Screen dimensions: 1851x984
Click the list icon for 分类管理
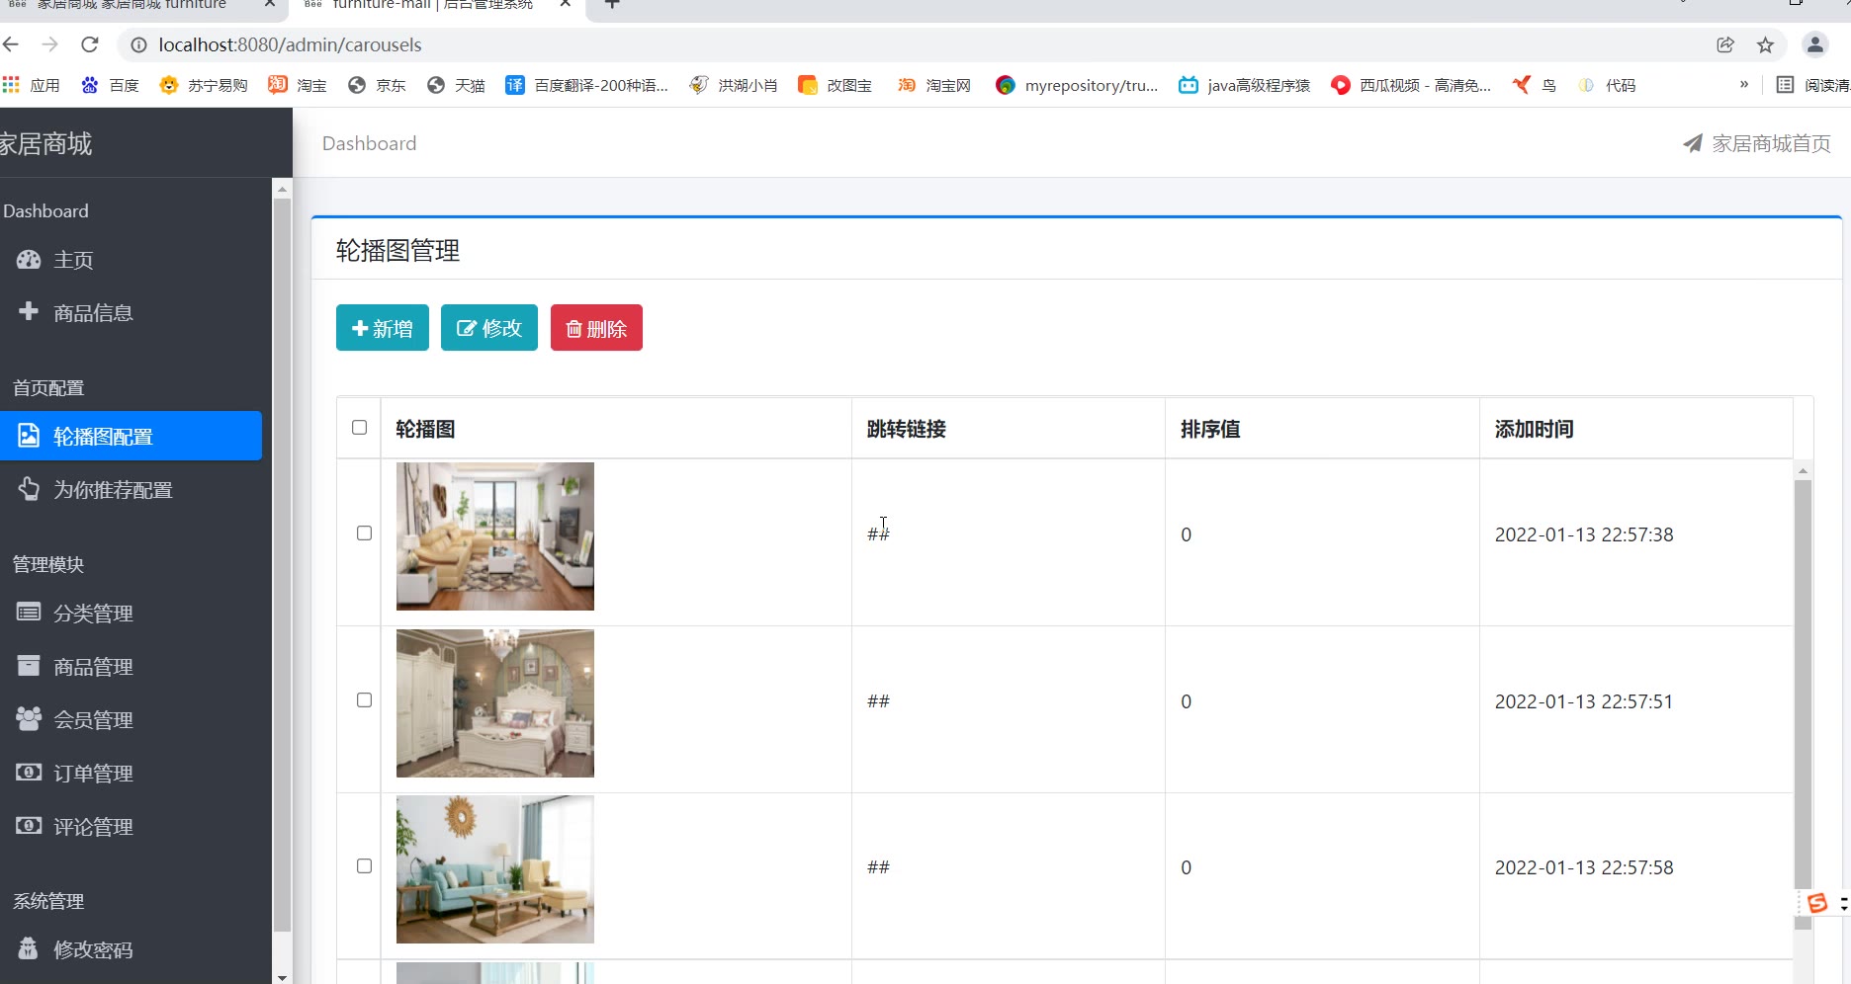pos(29,613)
